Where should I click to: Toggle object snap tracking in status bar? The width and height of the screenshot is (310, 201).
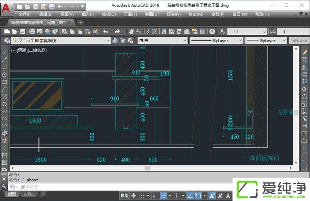190,196
